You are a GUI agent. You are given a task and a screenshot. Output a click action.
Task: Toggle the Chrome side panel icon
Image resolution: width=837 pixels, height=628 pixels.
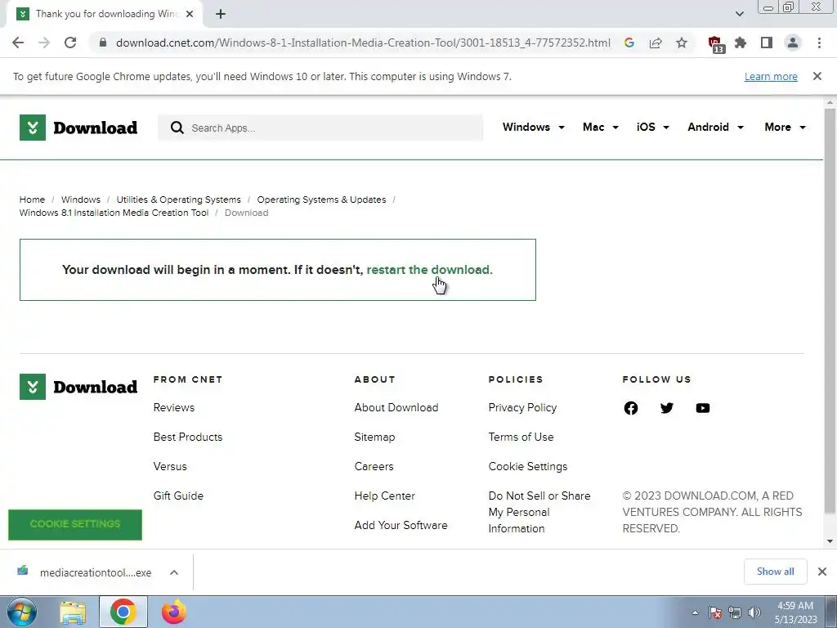[767, 43]
